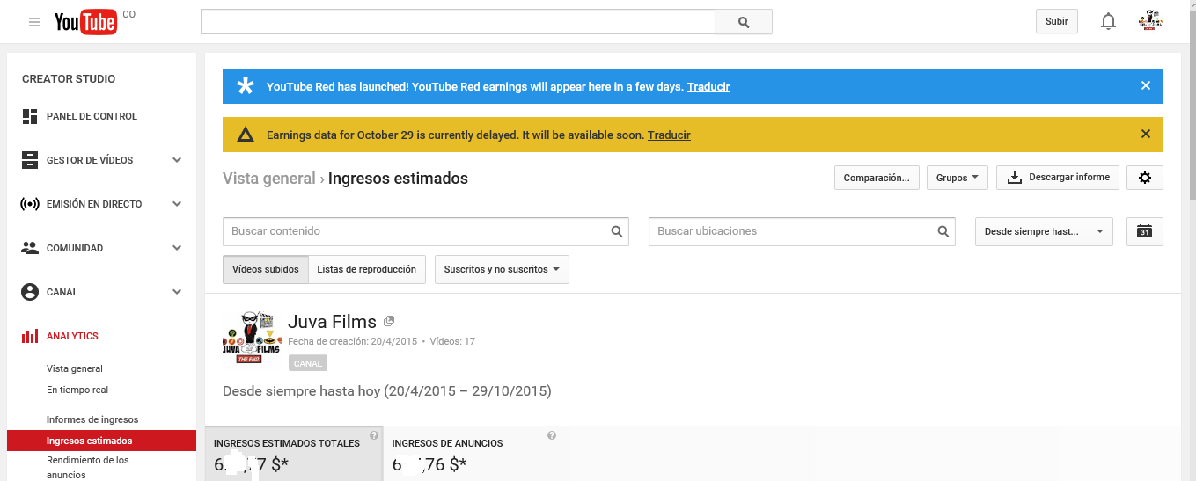The height and width of the screenshot is (481, 1196).
Task: Click the CANAL label badge
Action: (x=308, y=363)
